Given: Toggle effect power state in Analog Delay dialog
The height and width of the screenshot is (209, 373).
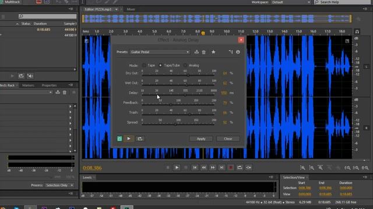Looking at the screenshot, I should [x=119, y=139].
